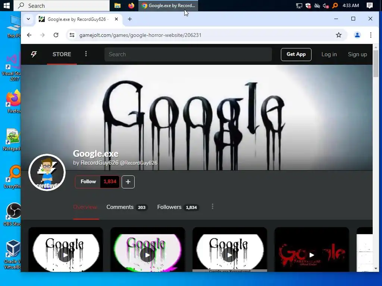Open the Chrome three-dot menu
This screenshot has height=286, width=382.
point(370,35)
